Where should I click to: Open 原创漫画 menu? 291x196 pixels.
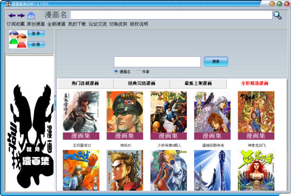36,24
